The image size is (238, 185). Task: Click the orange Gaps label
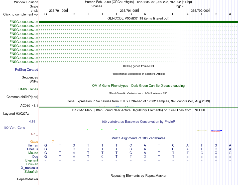click(x=34, y=141)
